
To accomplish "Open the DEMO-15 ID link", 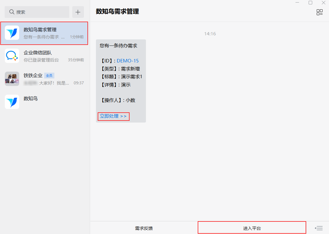I will tap(128, 61).
